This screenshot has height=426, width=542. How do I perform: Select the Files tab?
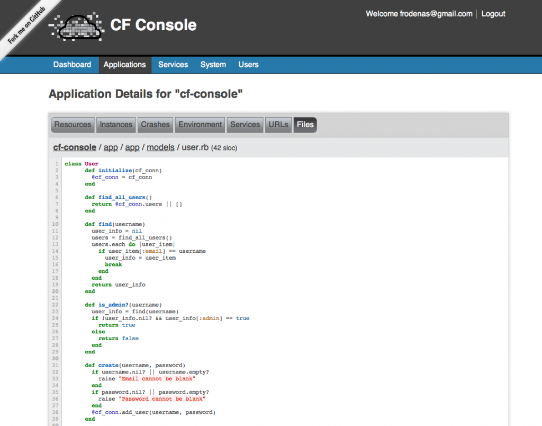[x=305, y=125]
